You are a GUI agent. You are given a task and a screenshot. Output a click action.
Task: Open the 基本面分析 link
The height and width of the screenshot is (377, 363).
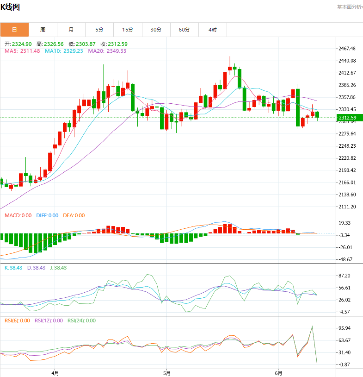click(x=349, y=7)
